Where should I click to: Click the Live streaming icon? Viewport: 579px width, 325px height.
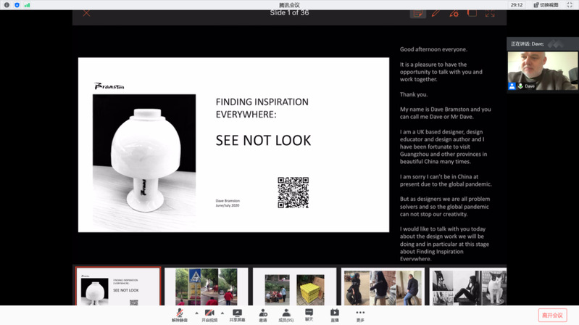334,313
